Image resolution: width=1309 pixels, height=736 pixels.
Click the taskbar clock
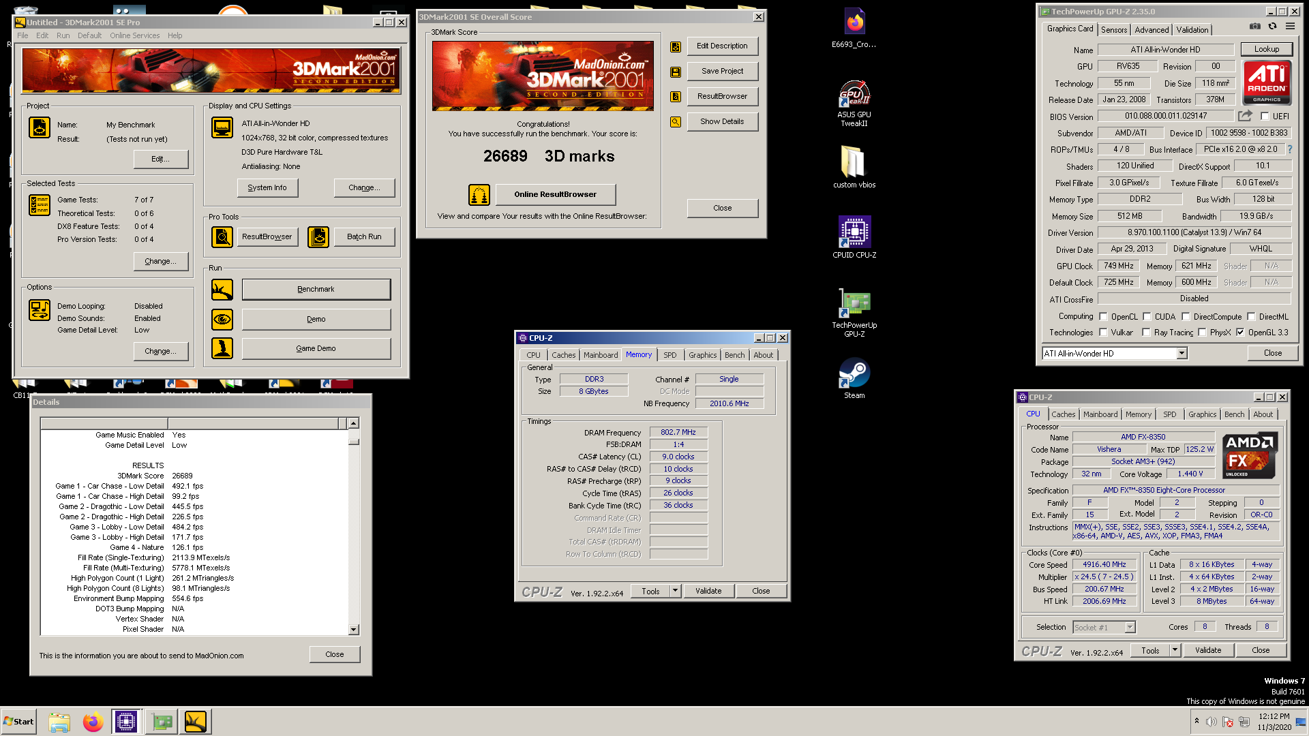pos(1274,722)
